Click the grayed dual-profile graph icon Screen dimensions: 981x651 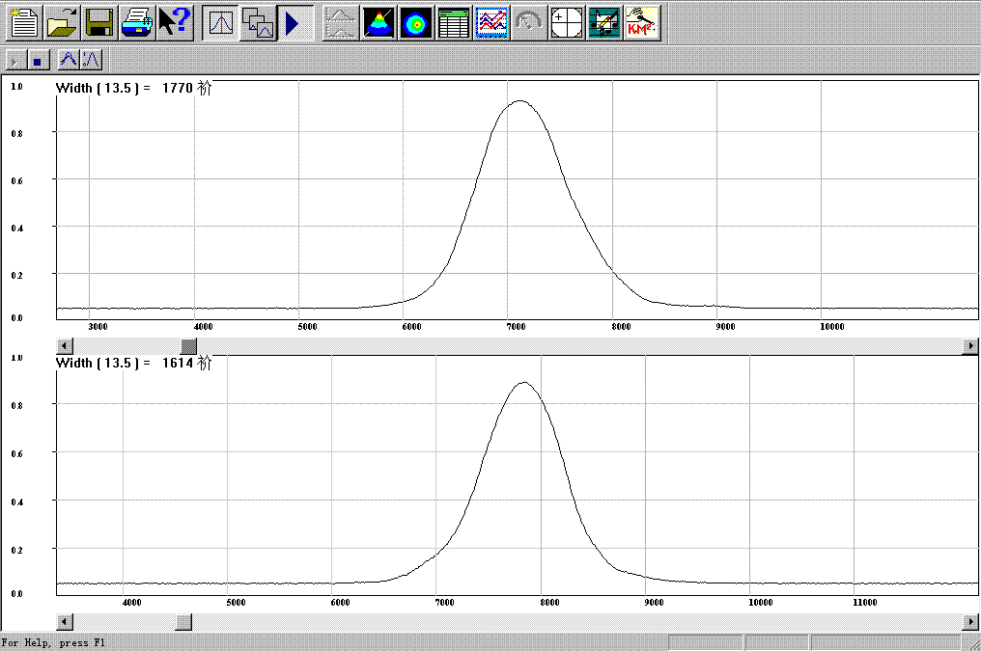pos(341,22)
